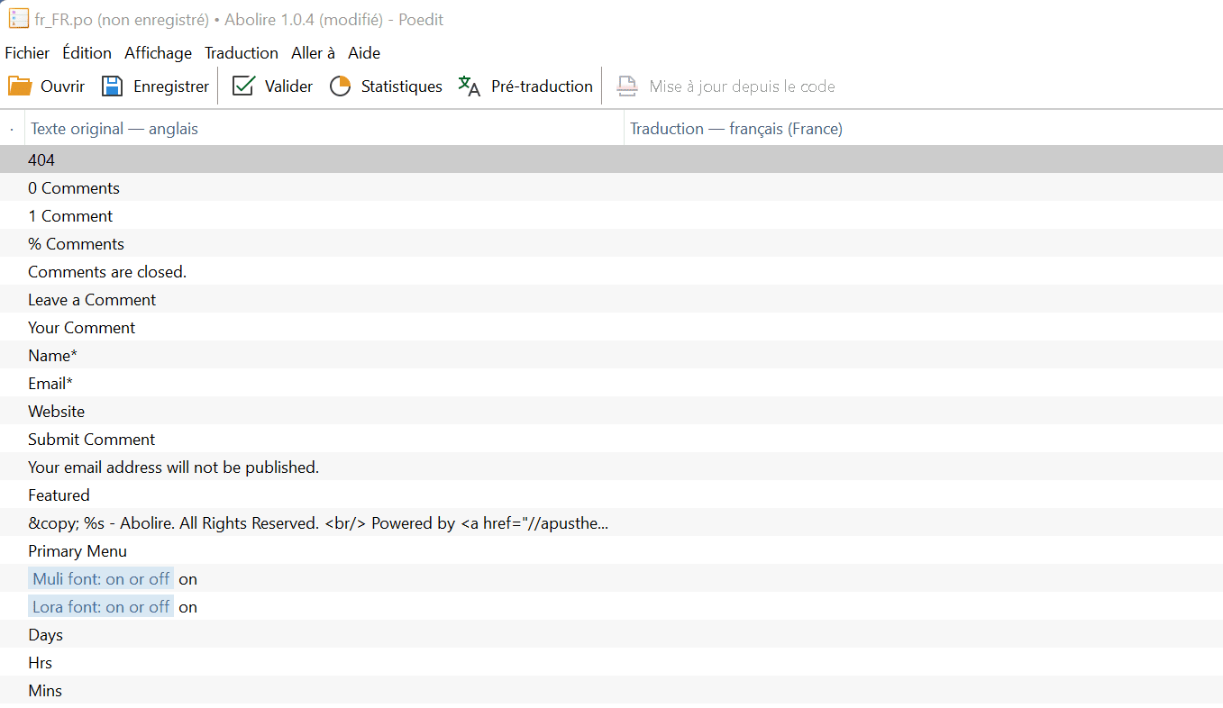
Task: Click the Valider checkmark icon
Action: (243, 86)
